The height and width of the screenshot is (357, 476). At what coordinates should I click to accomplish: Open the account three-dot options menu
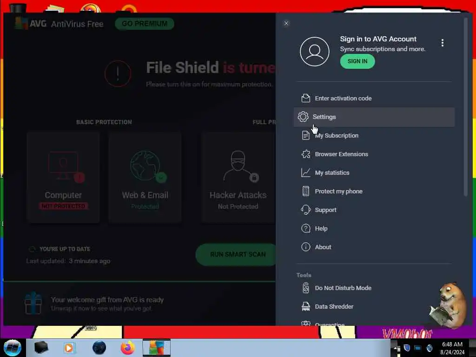pos(443,43)
